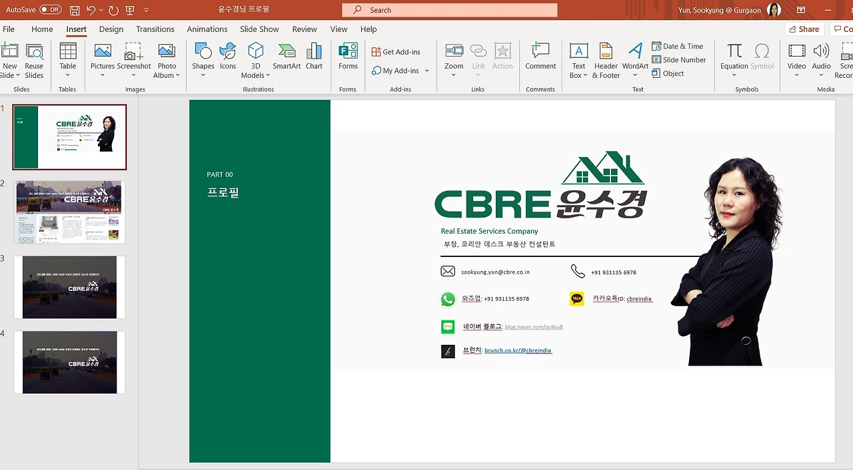The height and width of the screenshot is (470, 853).
Task: Open the View tab
Action: [339, 29]
